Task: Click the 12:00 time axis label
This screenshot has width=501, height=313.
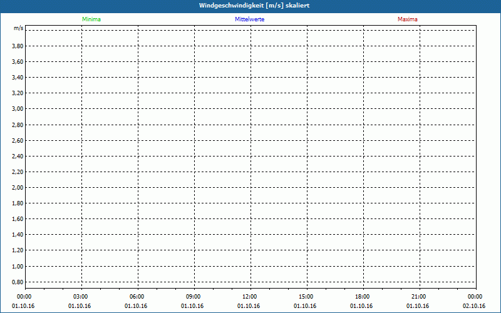Action: point(249,297)
